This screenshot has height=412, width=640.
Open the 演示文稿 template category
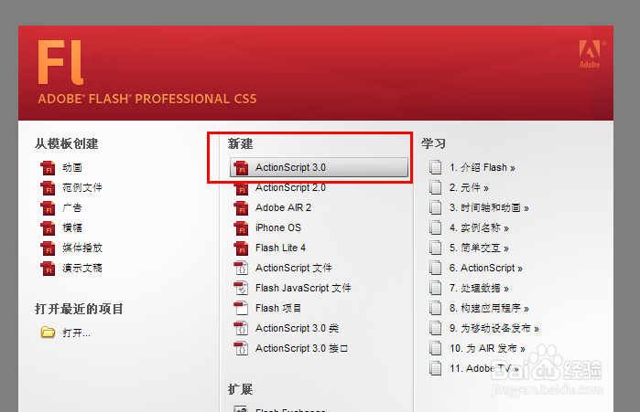(x=82, y=268)
